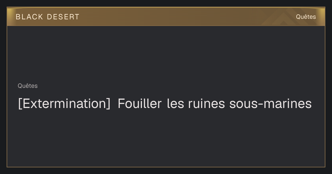Click the word DESERT in the logo

[63, 17]
